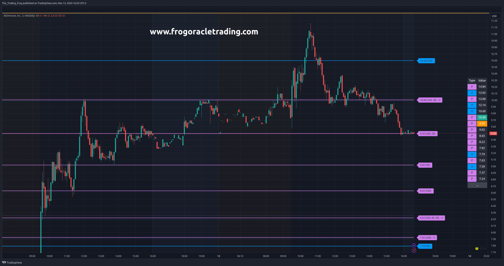This screenshot has height=266, width=504.
Task: Expand the '...' row under the levels table
Action: (x=477, y=185)
